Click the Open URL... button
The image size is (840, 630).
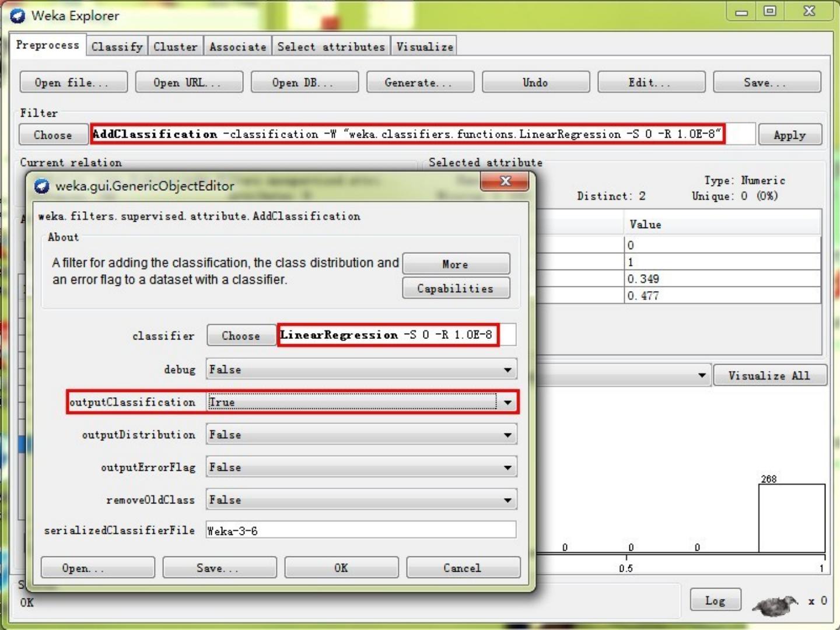click(189, 82)
